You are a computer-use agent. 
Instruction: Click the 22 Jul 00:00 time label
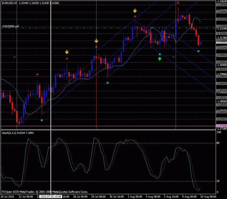pos(26,197)
